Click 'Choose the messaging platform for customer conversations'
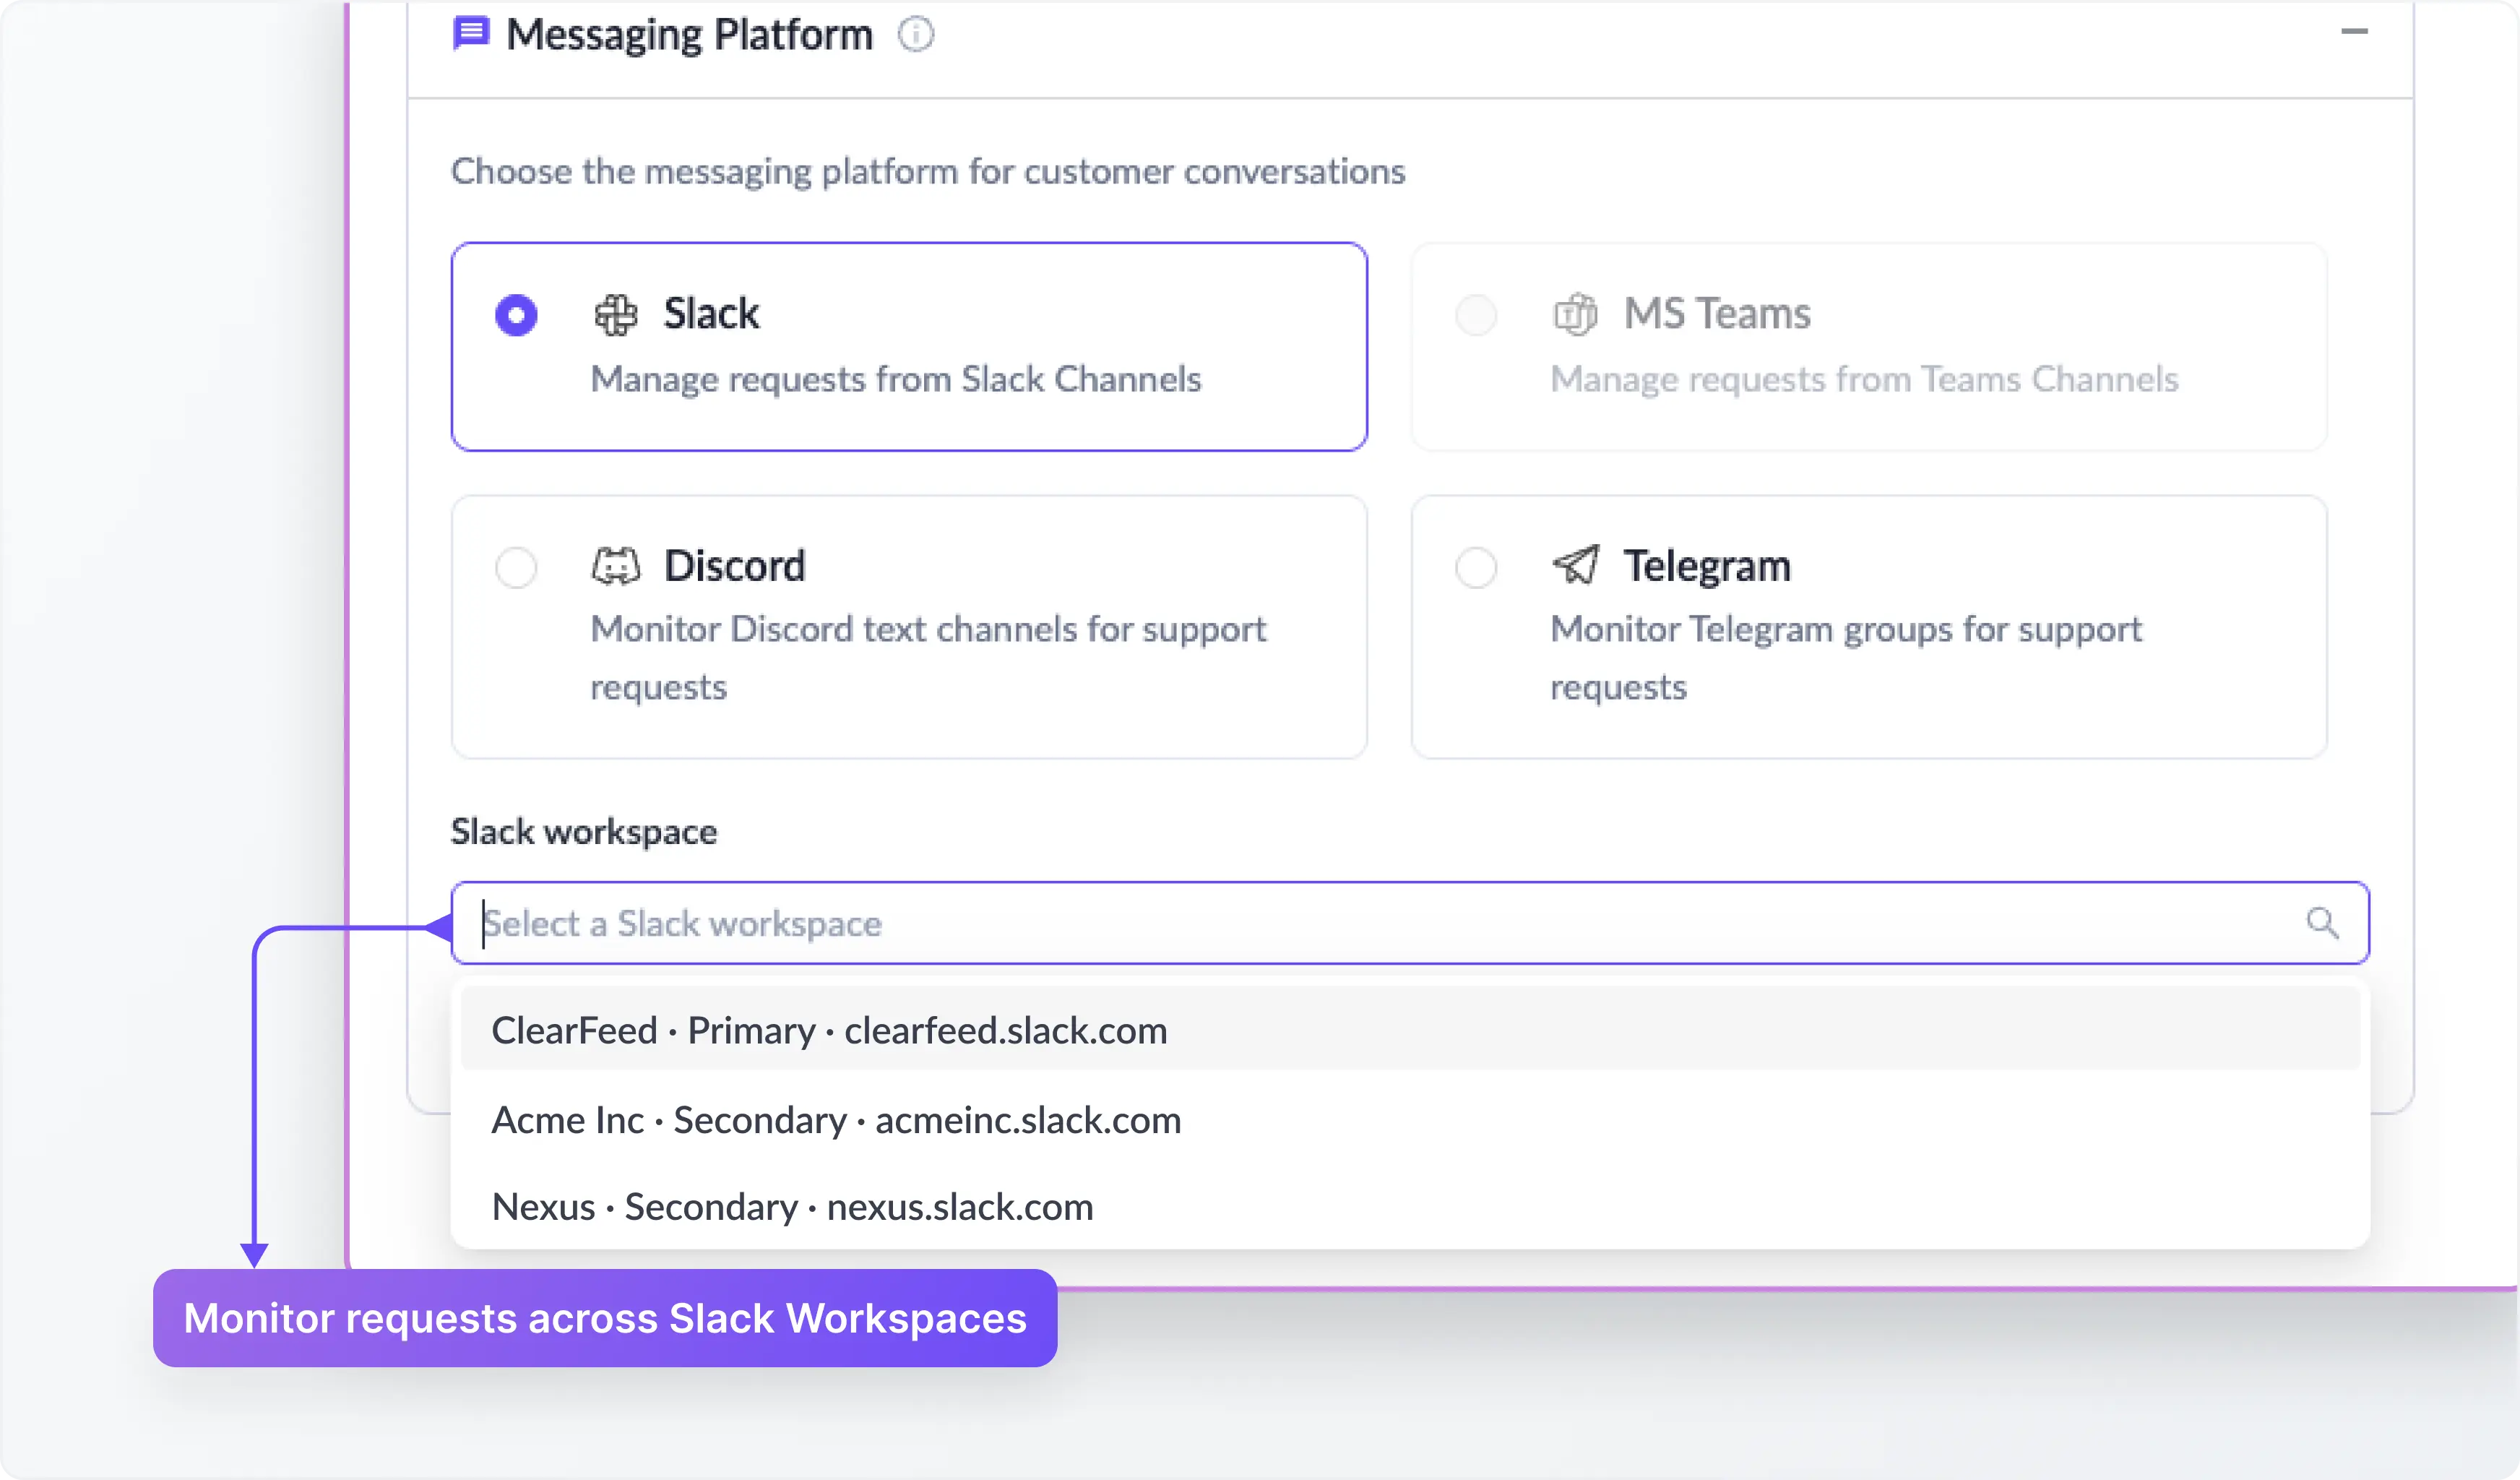 pyautogui.click(x=928, y=172)
